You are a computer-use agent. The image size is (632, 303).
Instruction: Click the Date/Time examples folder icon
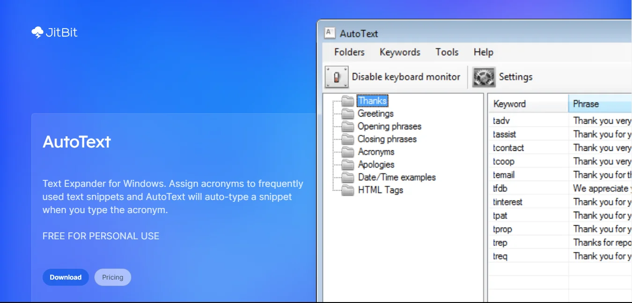click(x=347, y=177)
